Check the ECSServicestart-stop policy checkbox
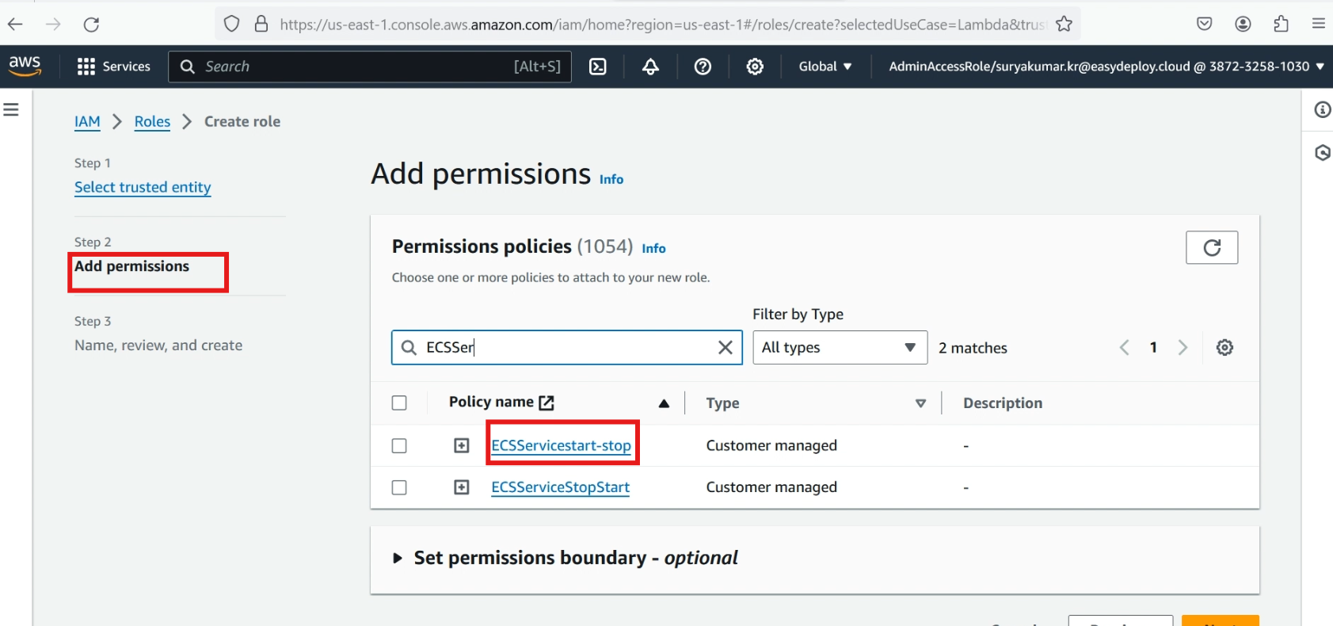Screen dimensions: 1333x626 (399, 446)
